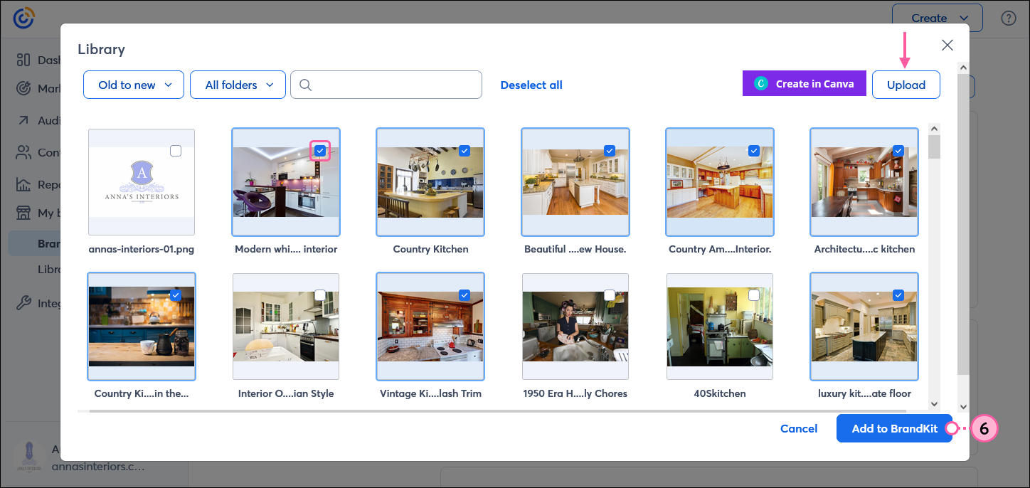Check the Interior Scandinavian Style checkbox
Viewport: 1030px width, 488px height.
click(x=320, y=295)
